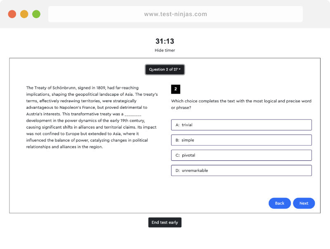The image size is (330, 249).
Task: Click the 31:13 timer display
Action: (x=165, y=41)
